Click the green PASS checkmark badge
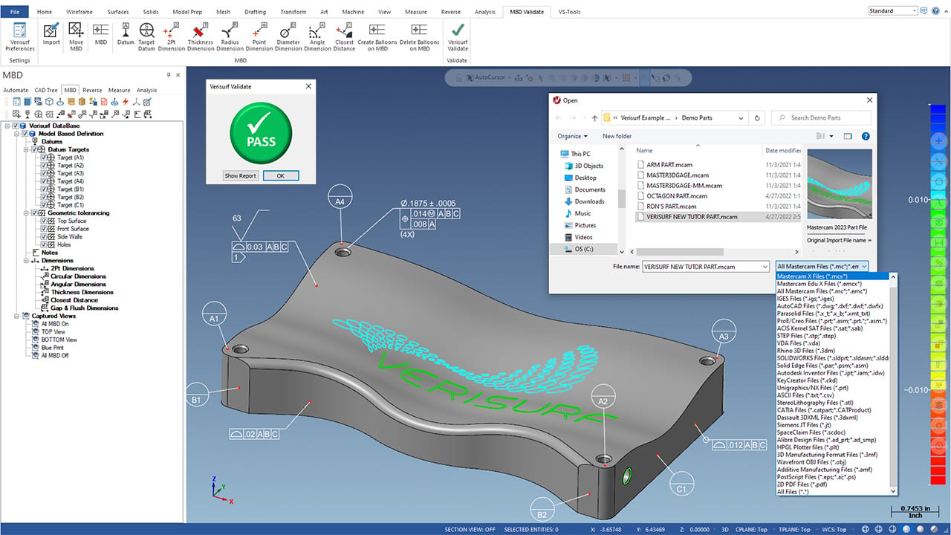 260,133
